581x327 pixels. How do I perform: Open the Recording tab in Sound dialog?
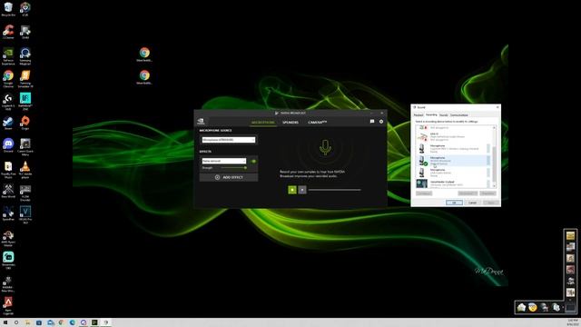[x=431, y=115]
